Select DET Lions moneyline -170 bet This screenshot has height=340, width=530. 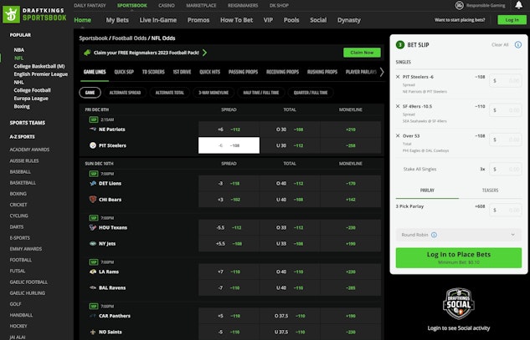(x=351, y=183)
